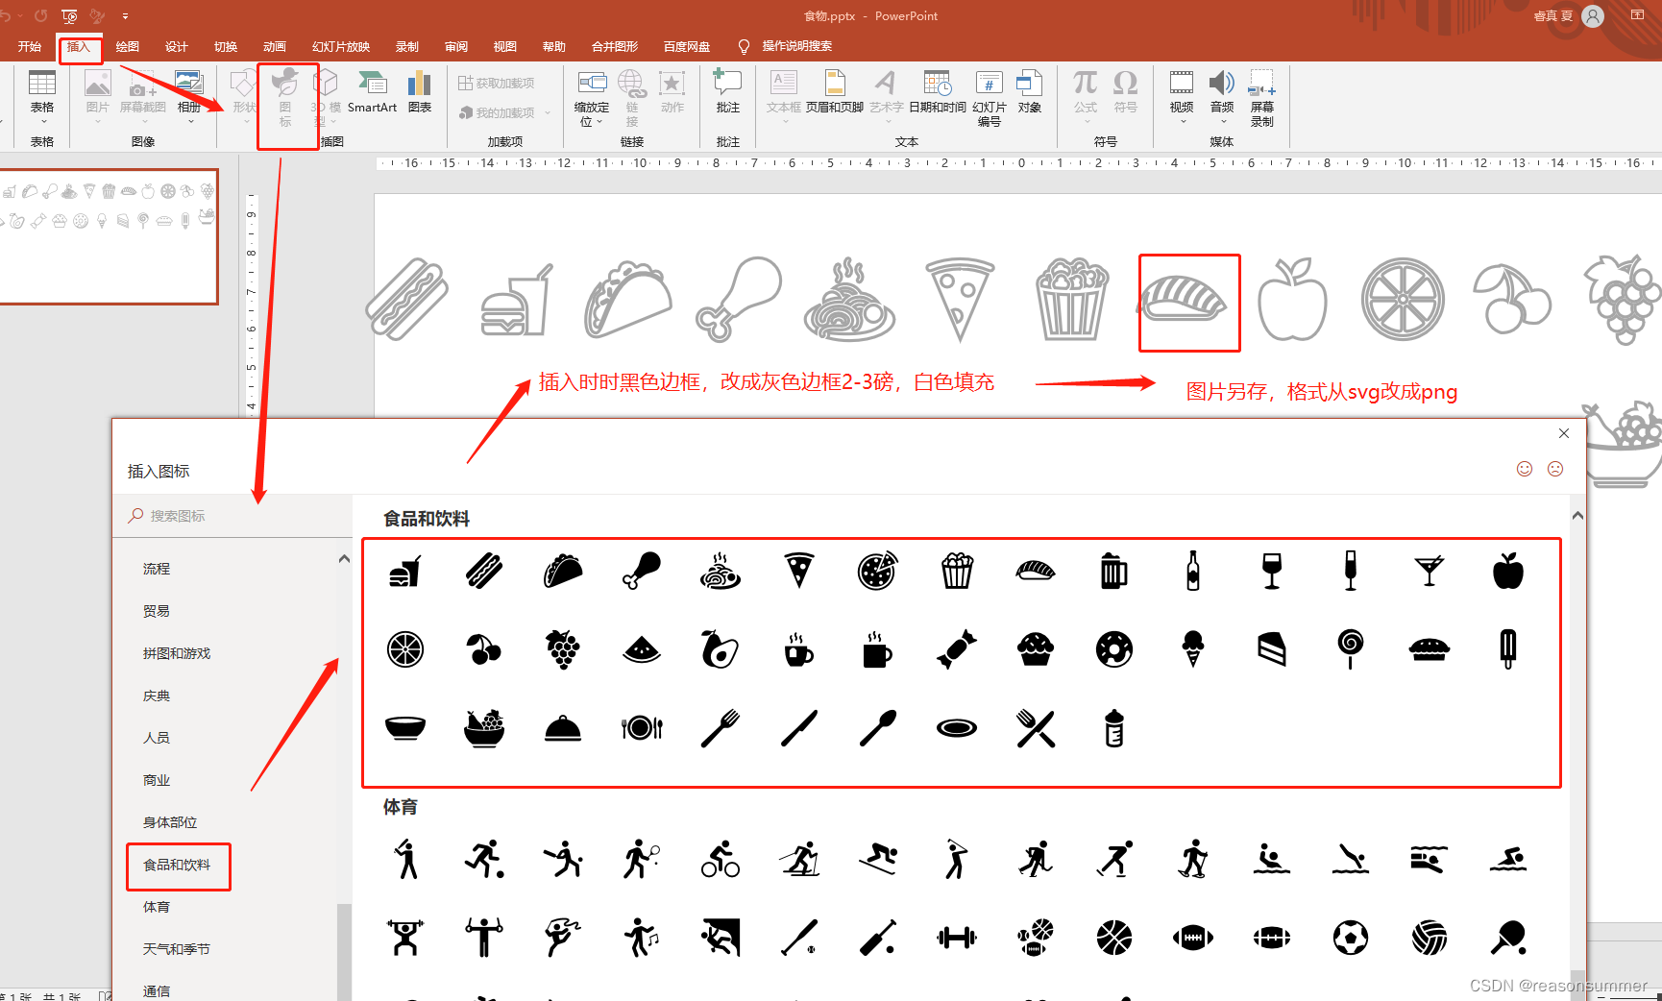This screenshot has height=1001, width=1662.
Task: Switch to the 设计 ribbon tab
Action: click(177, 47)
